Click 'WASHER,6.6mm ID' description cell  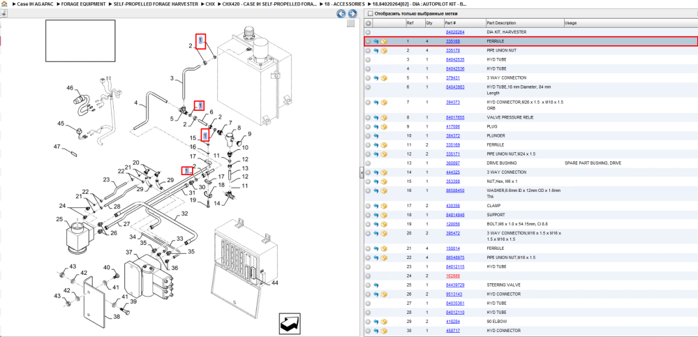coord(523,193)
